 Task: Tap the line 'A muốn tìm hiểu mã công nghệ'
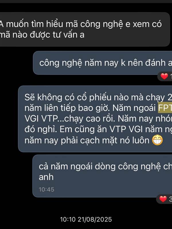coord(81,24)
